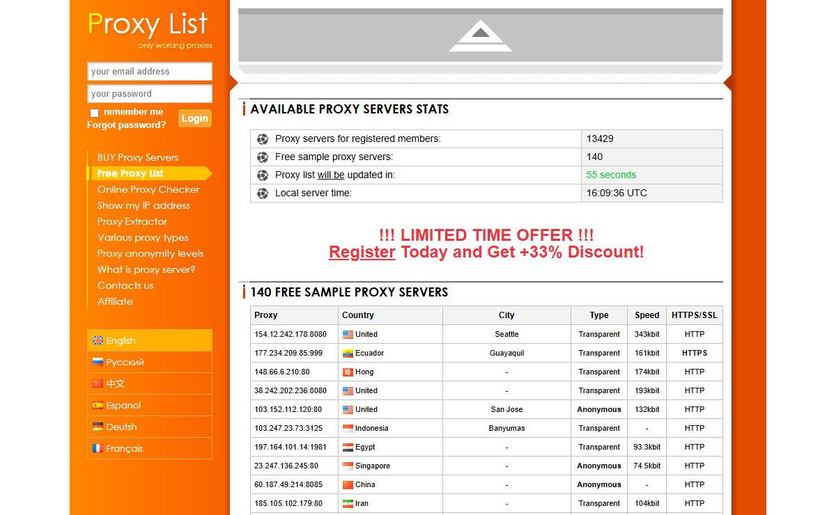The width and height of the screenshot is (836, 515).
Task: Toggle the remember me checkbox
Action: [x=94, y=113]
